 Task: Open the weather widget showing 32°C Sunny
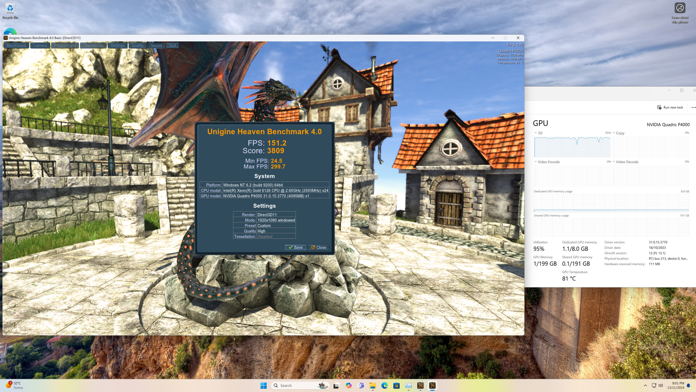click(15, 385)
